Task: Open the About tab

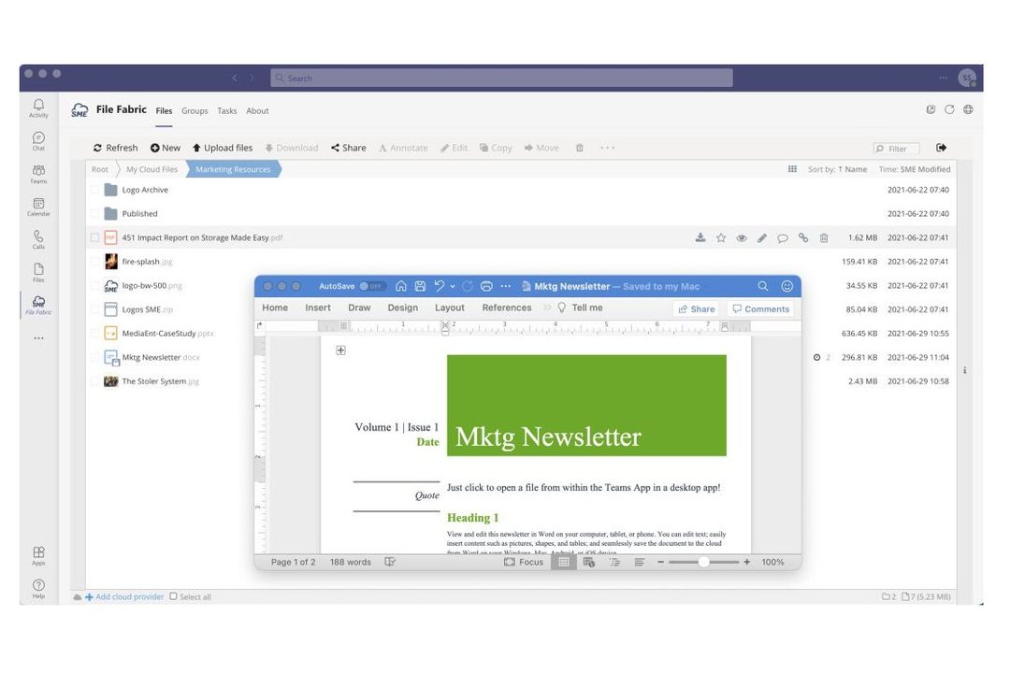Action: (258, 111)
